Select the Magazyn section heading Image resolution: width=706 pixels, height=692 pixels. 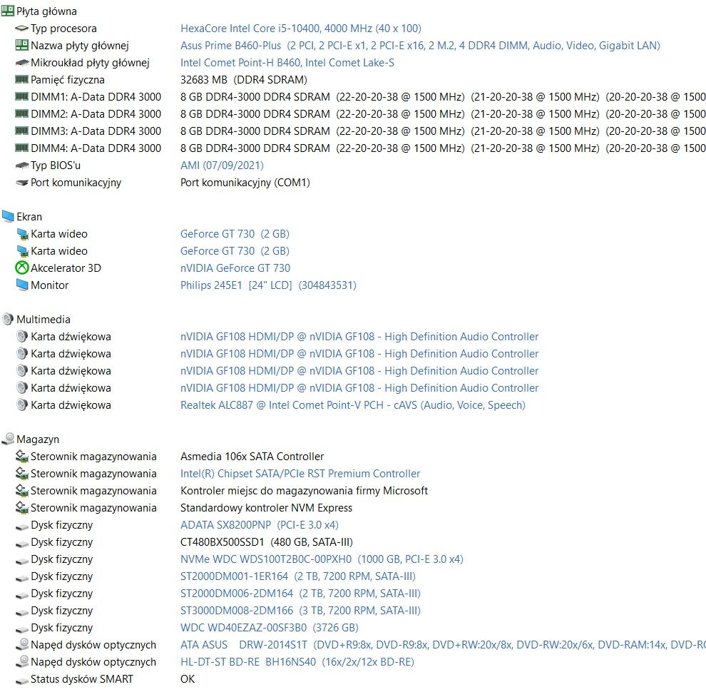point(38,439)
